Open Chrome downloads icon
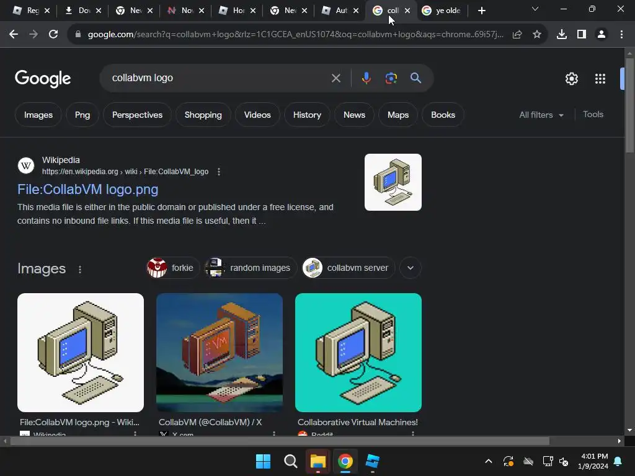Image resolution: width=635 pixels, height=476 pixels. (x=562, y=35)
